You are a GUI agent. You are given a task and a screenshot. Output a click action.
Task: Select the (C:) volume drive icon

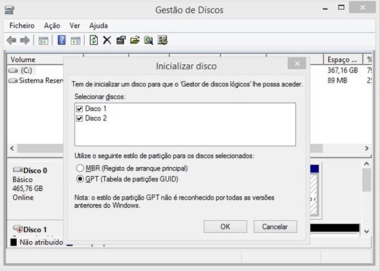tap(13, 71)
